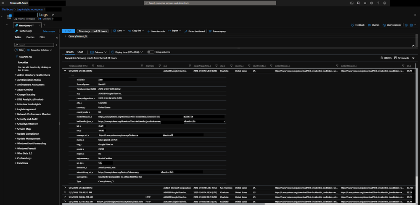The height and width of the screenshot is (205, 420).
Task: Click the Select scope link
Action: [49, 32]
